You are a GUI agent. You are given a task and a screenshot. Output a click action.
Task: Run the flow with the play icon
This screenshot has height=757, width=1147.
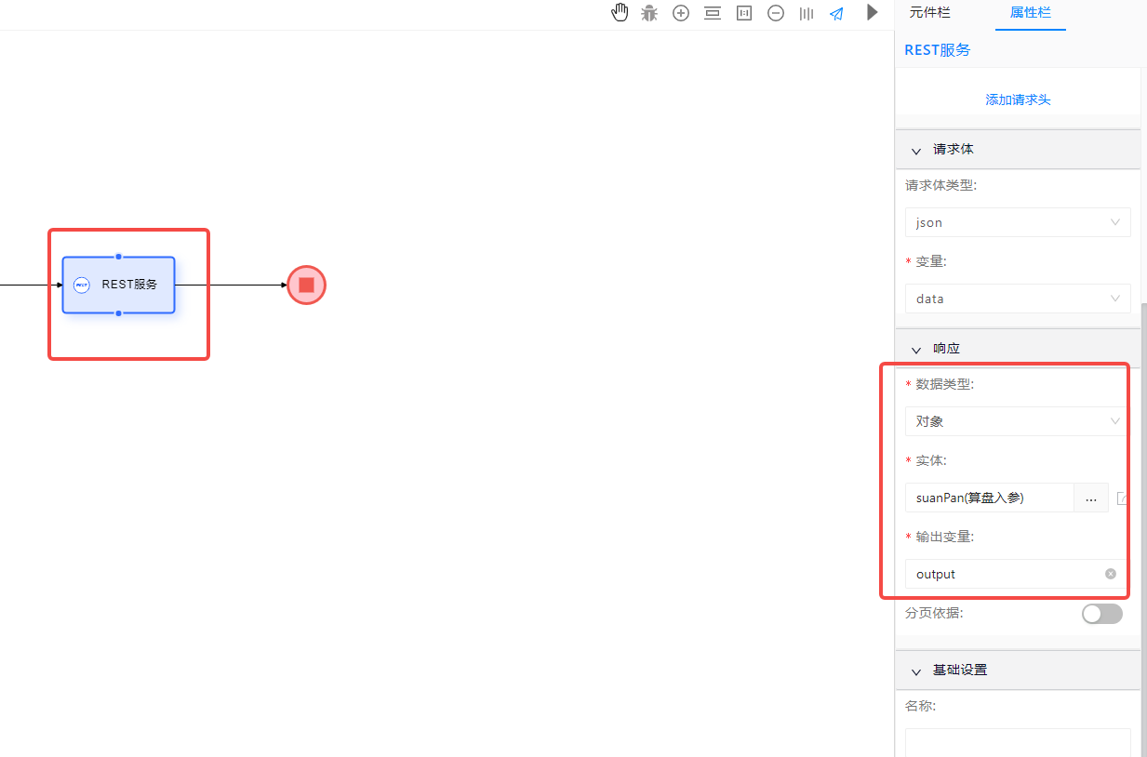(x=872, y=12)
